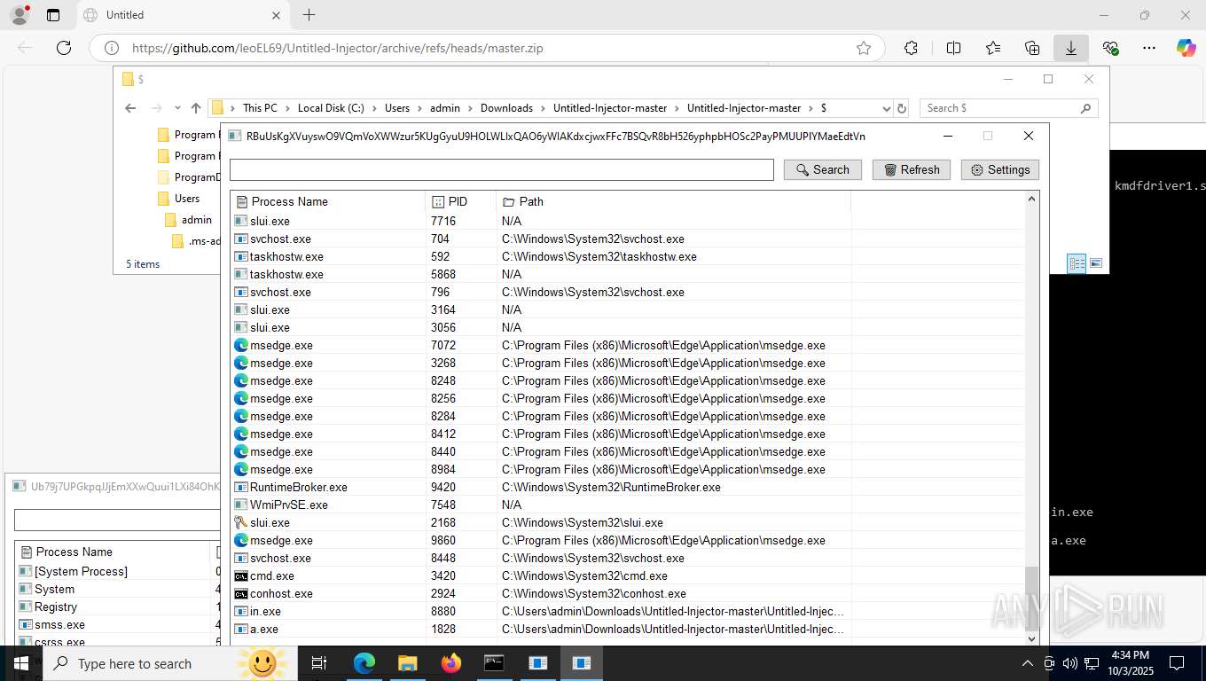Open Windows Start menu
The image size is (1206, 681).
pos(21,663)
